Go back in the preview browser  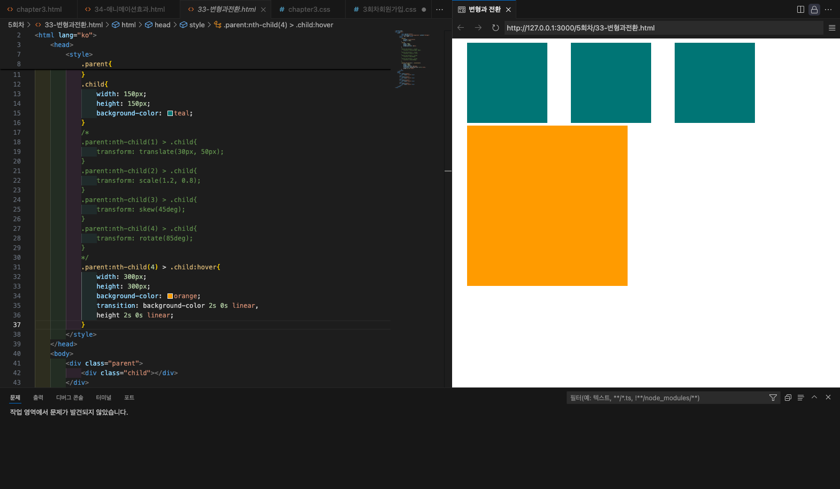click(461, 28)
